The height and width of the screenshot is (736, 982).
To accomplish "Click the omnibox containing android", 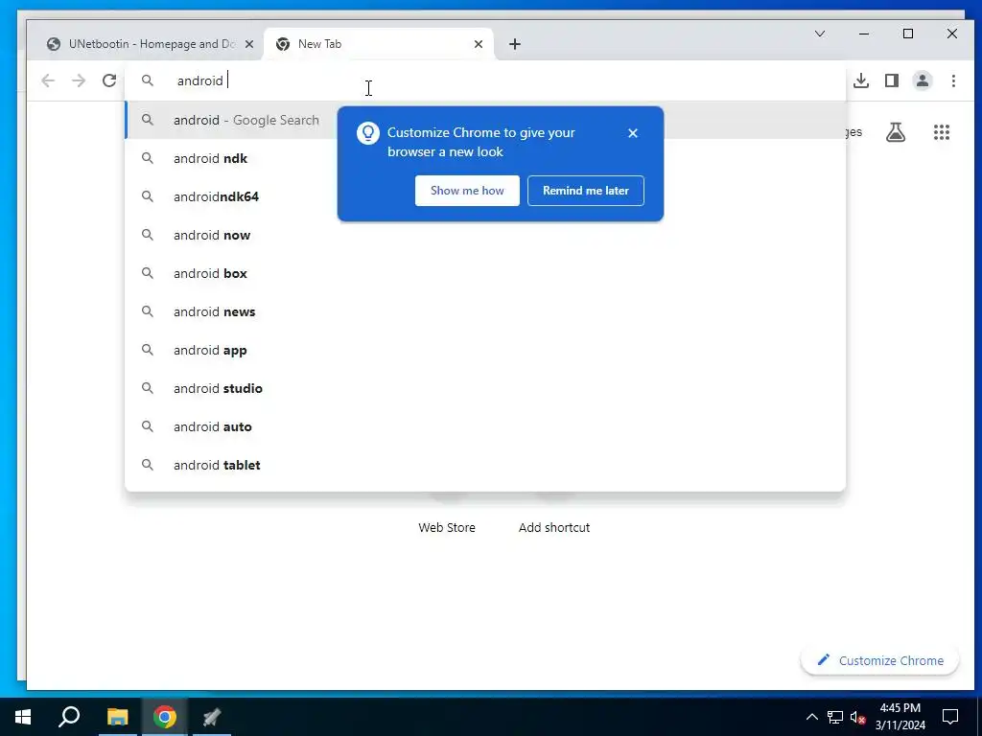I will tap(485, 80).
